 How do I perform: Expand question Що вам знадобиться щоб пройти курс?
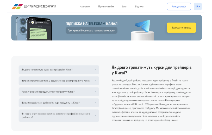click(59, 103)
